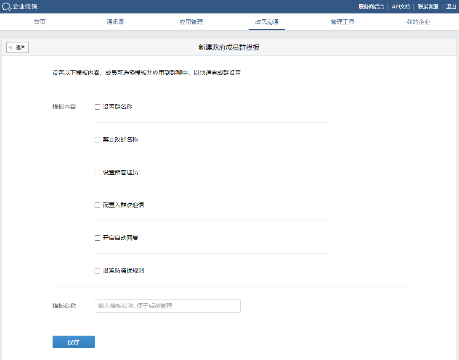This screenshot has height=360, width=459.
Task: Check the 禁止改群名称 option
Action: click(x=97, y=139)
